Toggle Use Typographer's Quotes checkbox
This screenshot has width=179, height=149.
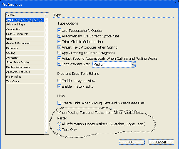point(59,30)
